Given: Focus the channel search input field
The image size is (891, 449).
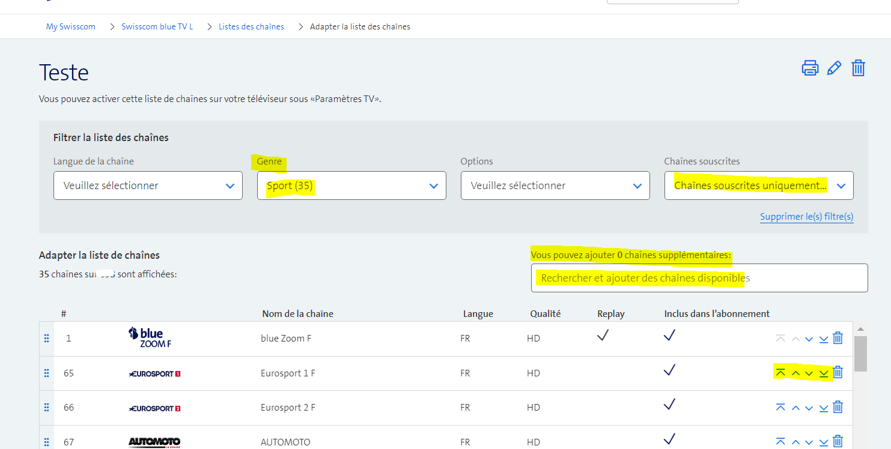Looking at the screenshot, I should click(x=699, y=278).
